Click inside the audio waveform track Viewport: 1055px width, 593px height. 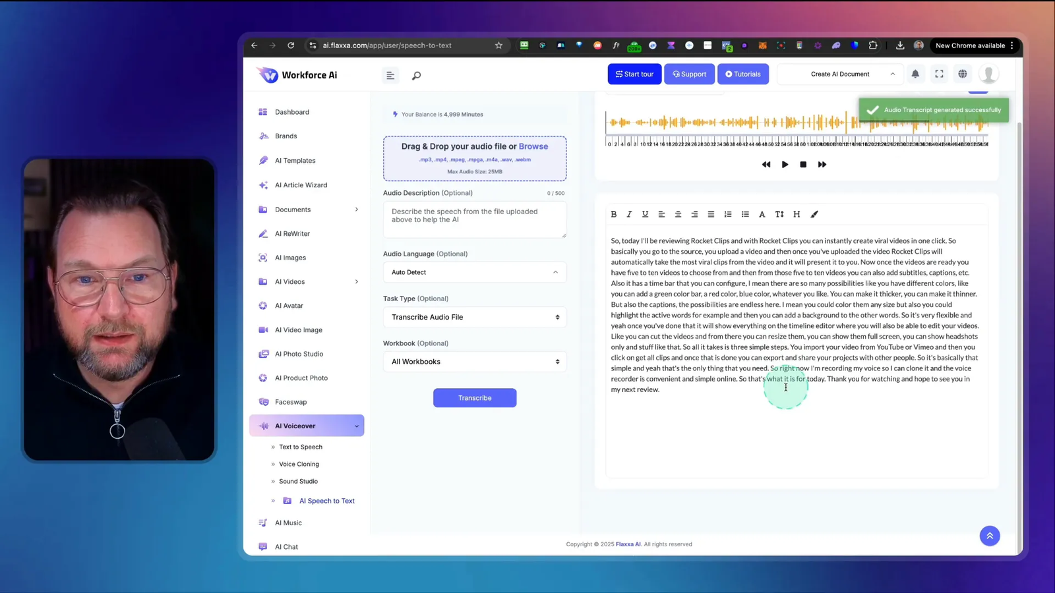797,123
